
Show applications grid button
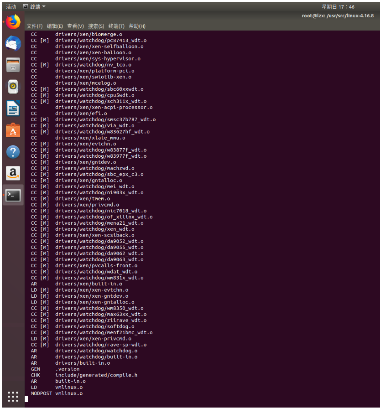(13, 397)
